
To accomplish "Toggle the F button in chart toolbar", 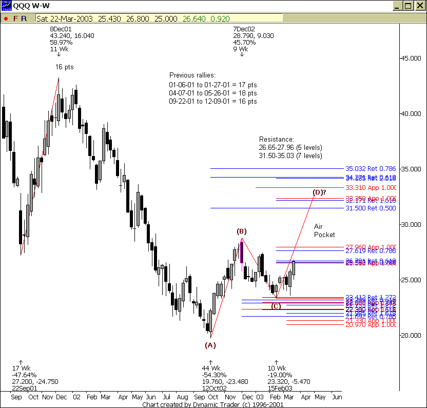I will coord(15,18).
